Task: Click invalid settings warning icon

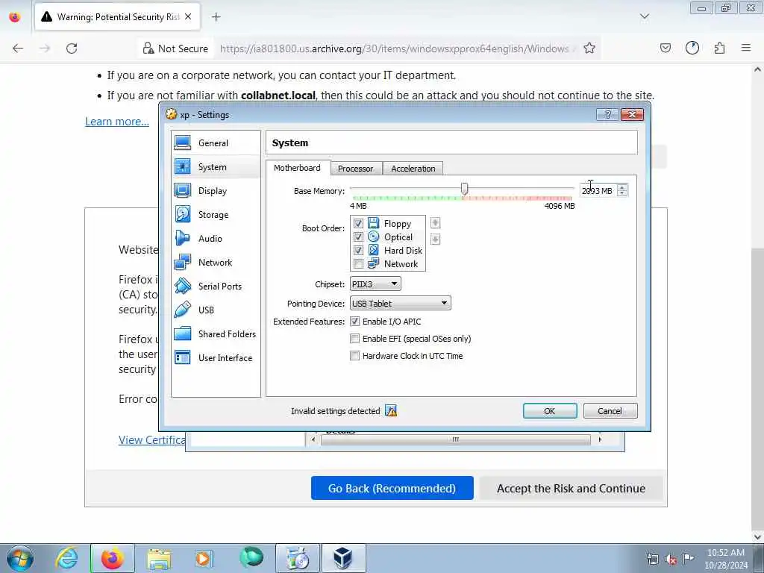Action: [x=391, y=411]
